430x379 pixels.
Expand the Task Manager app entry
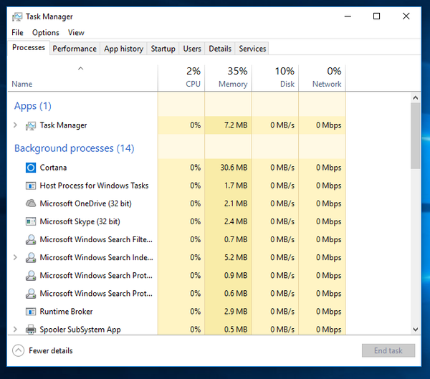pyautogui.click(x=16, y=125)
